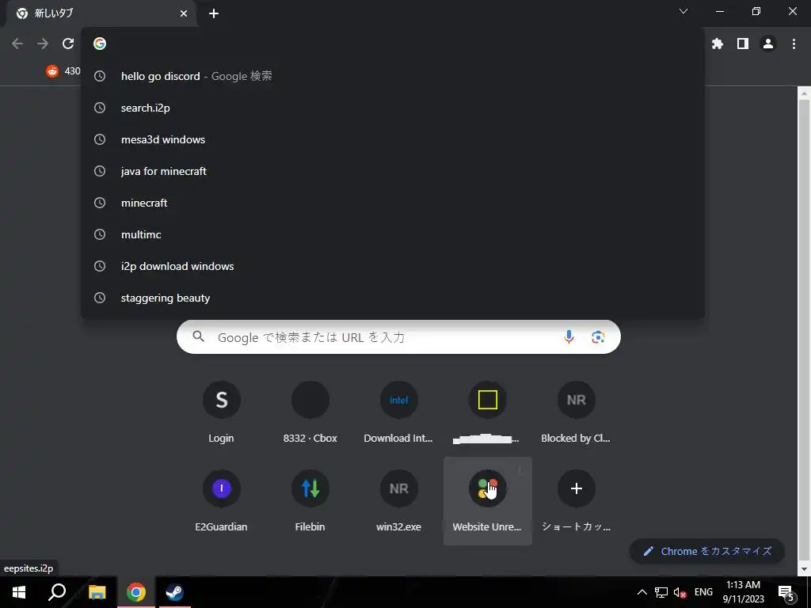Click the add shortcut plus tile
This screenshot has height=608, width=811.
click(x=577, y=501)
